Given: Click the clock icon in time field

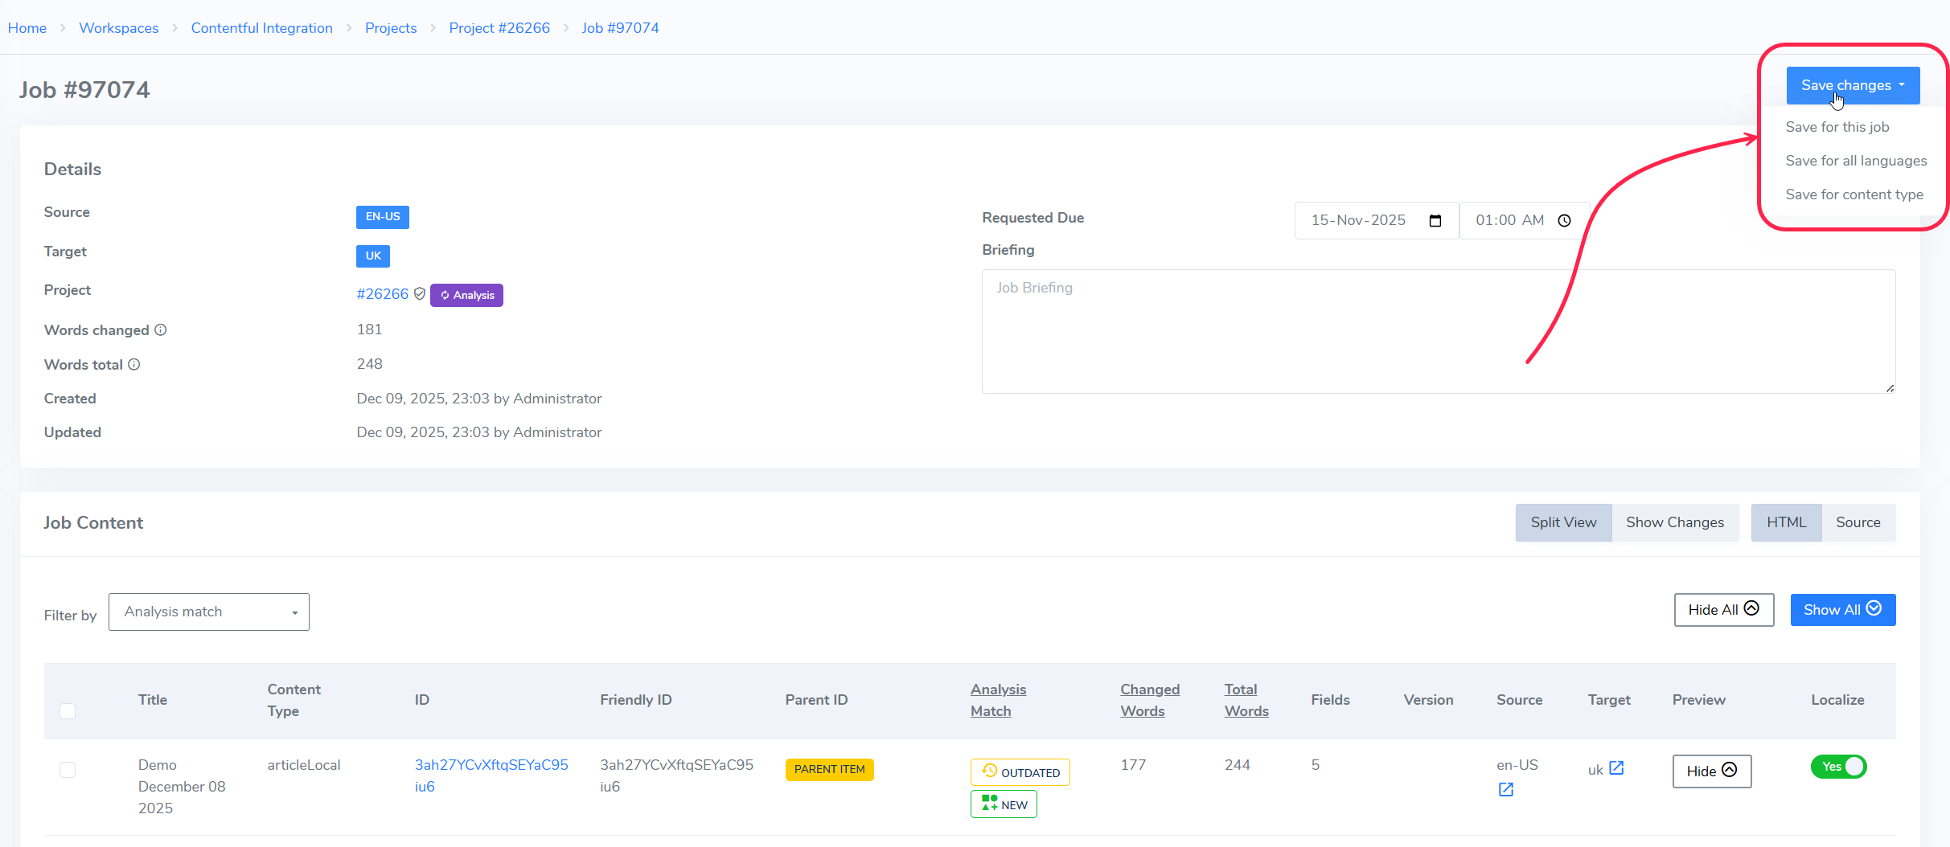Looking at the screenshot, I should [1564, 220].
